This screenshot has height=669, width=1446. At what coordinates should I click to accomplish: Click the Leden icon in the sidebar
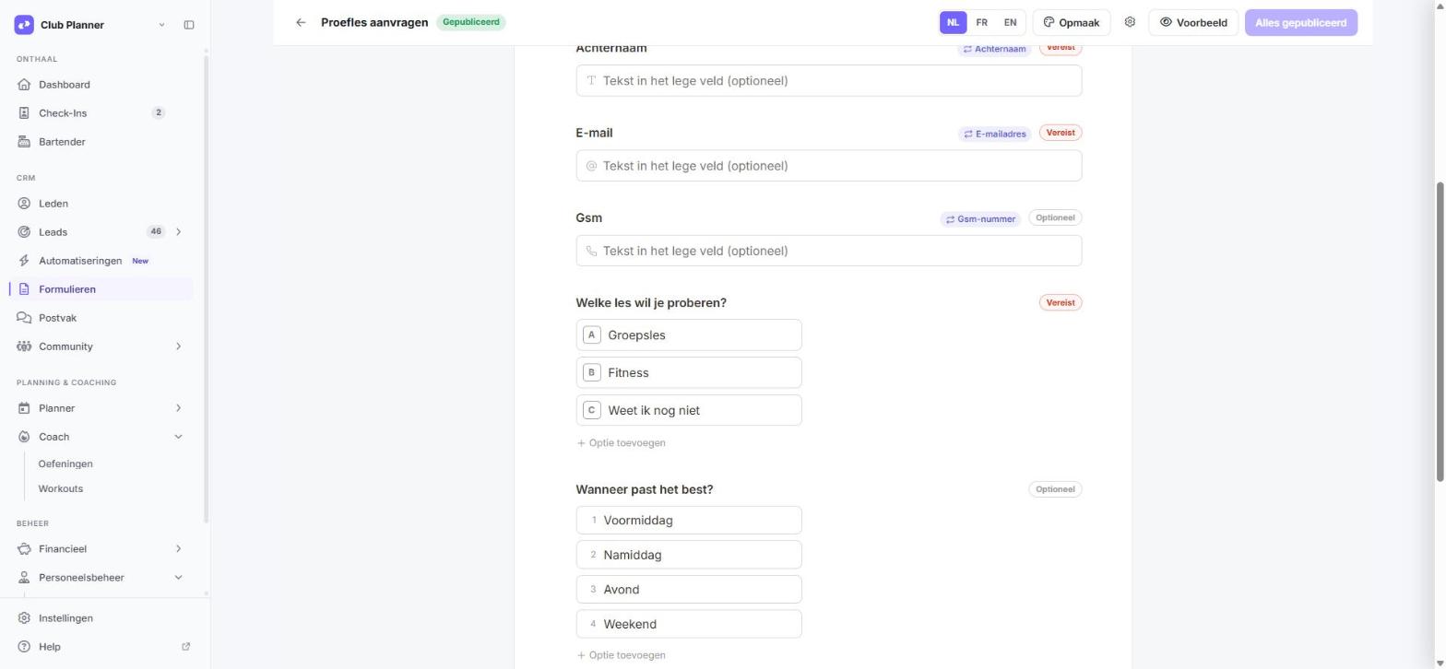pos(24,204)
